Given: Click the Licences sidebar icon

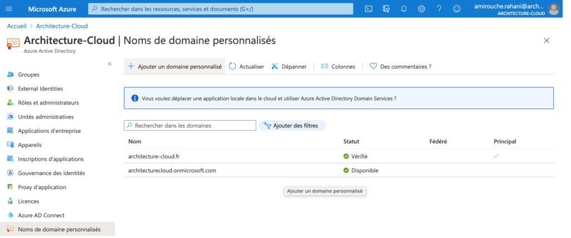Looking at the screenshot, I should [11, 201].
